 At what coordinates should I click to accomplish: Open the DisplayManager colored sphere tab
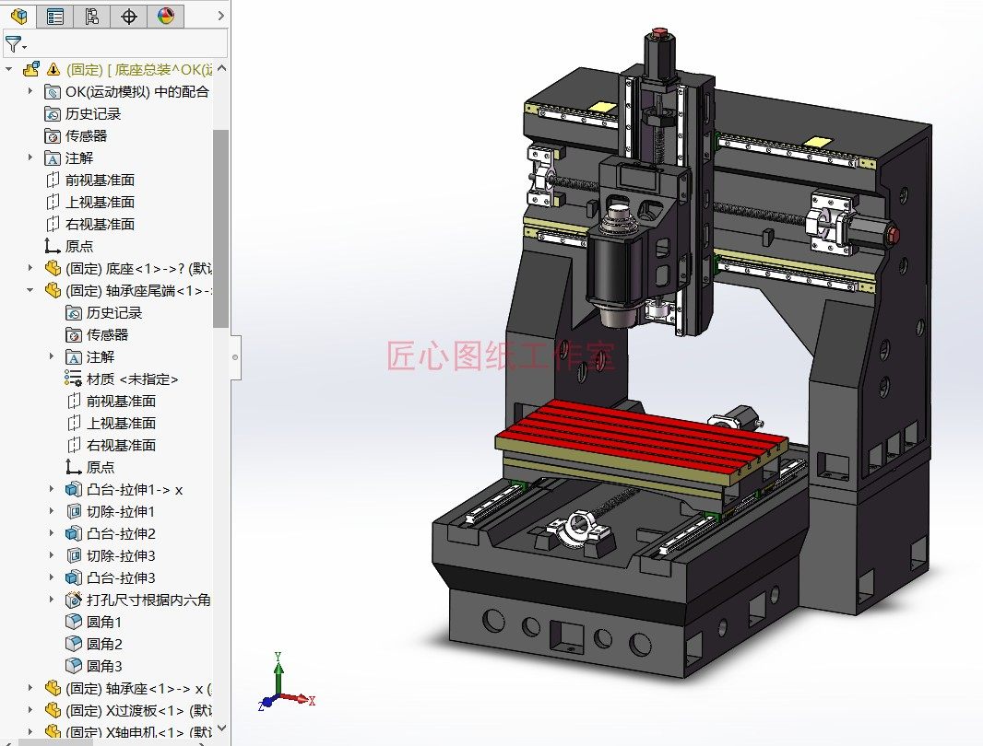coord(167,16)
